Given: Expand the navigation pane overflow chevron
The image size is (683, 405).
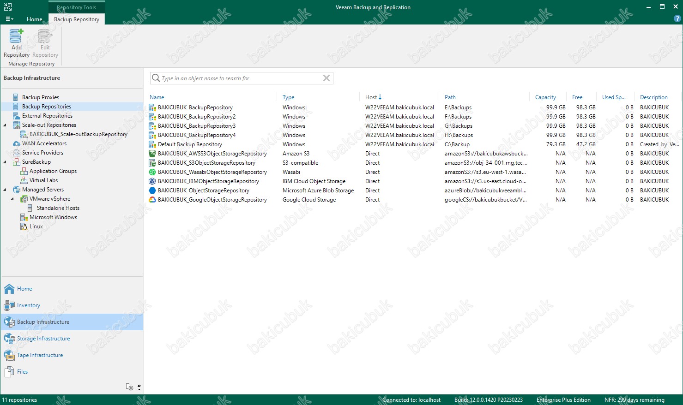Looking at the screenshot, I should click(139, 387).
